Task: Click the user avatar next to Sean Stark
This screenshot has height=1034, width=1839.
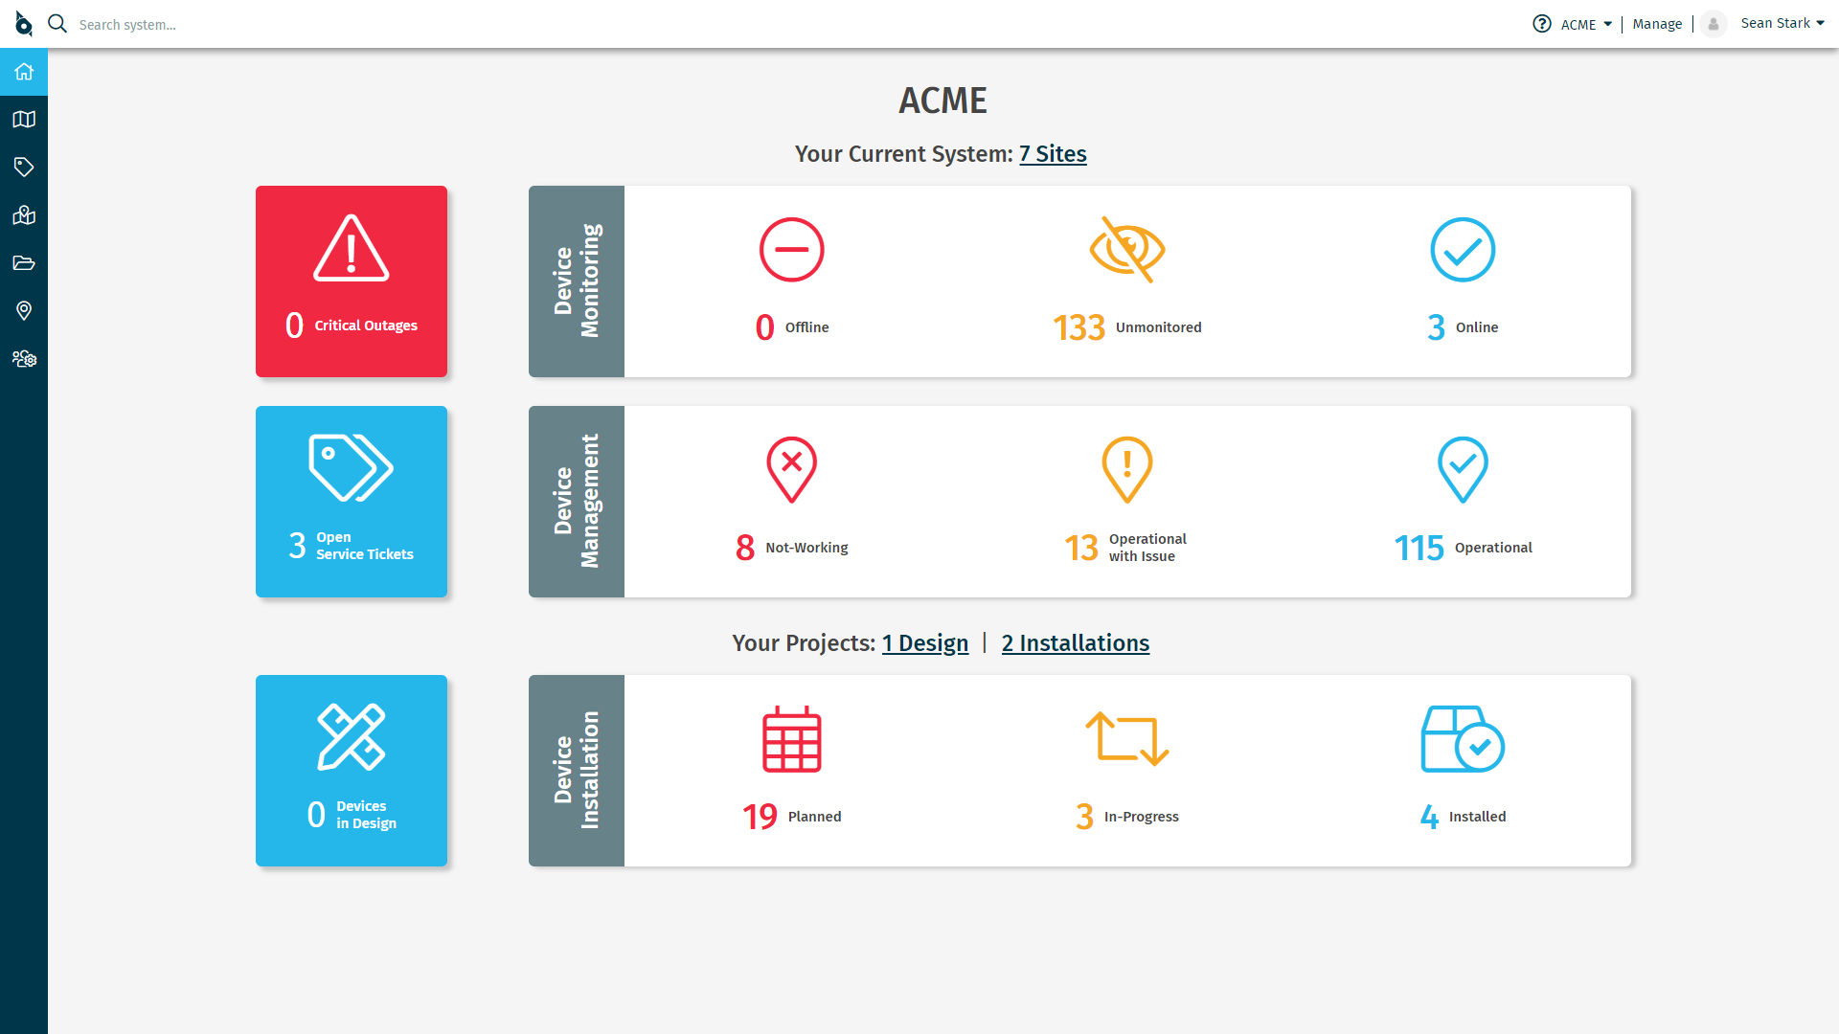Action: point(1714,24)
